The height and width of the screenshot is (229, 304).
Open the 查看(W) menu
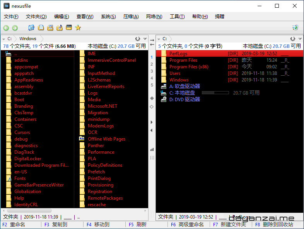[x=85, y=17]
